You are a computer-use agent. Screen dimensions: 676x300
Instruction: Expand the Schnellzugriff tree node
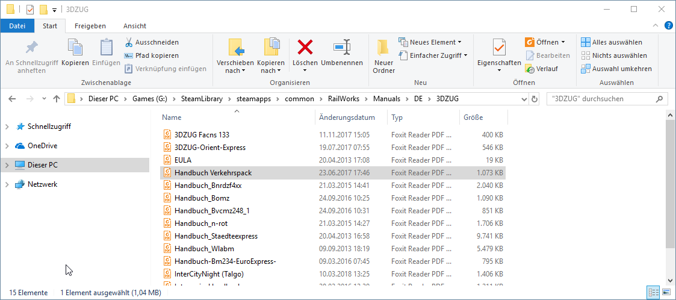[x=7, y=127]
